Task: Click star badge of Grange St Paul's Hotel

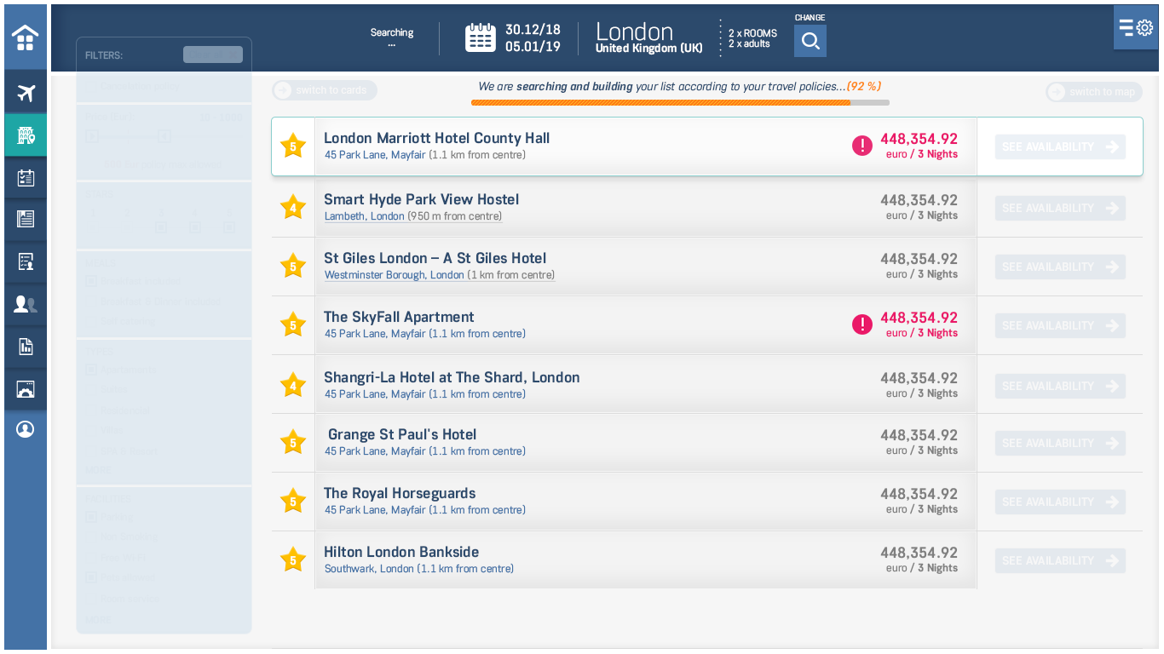Action: (x=293, y=442)
